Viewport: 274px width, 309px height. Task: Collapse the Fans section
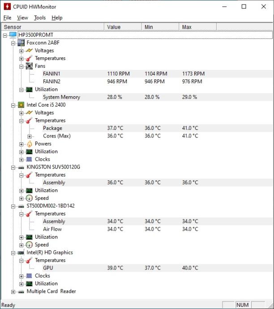pos(21,67)
